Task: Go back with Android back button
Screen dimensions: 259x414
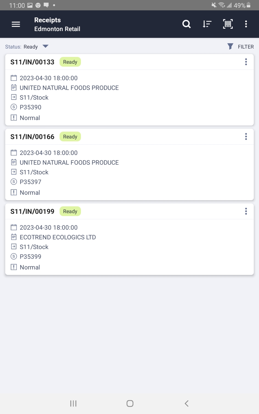Action: 186,403
